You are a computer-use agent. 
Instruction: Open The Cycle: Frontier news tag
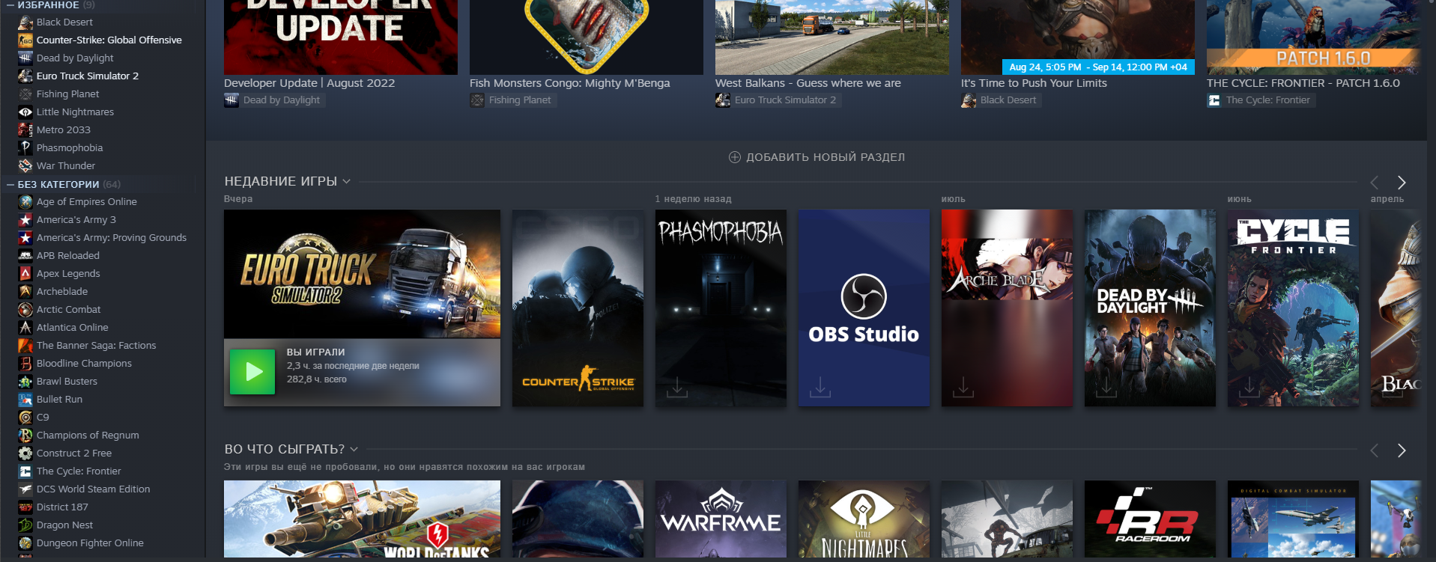coord(1261,100)
